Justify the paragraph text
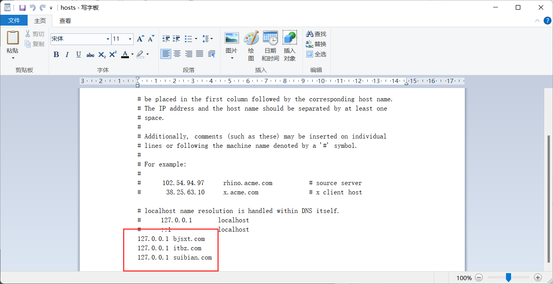This screenshot has width=553, height=284. pyautogui.click(x=200, y=54)
